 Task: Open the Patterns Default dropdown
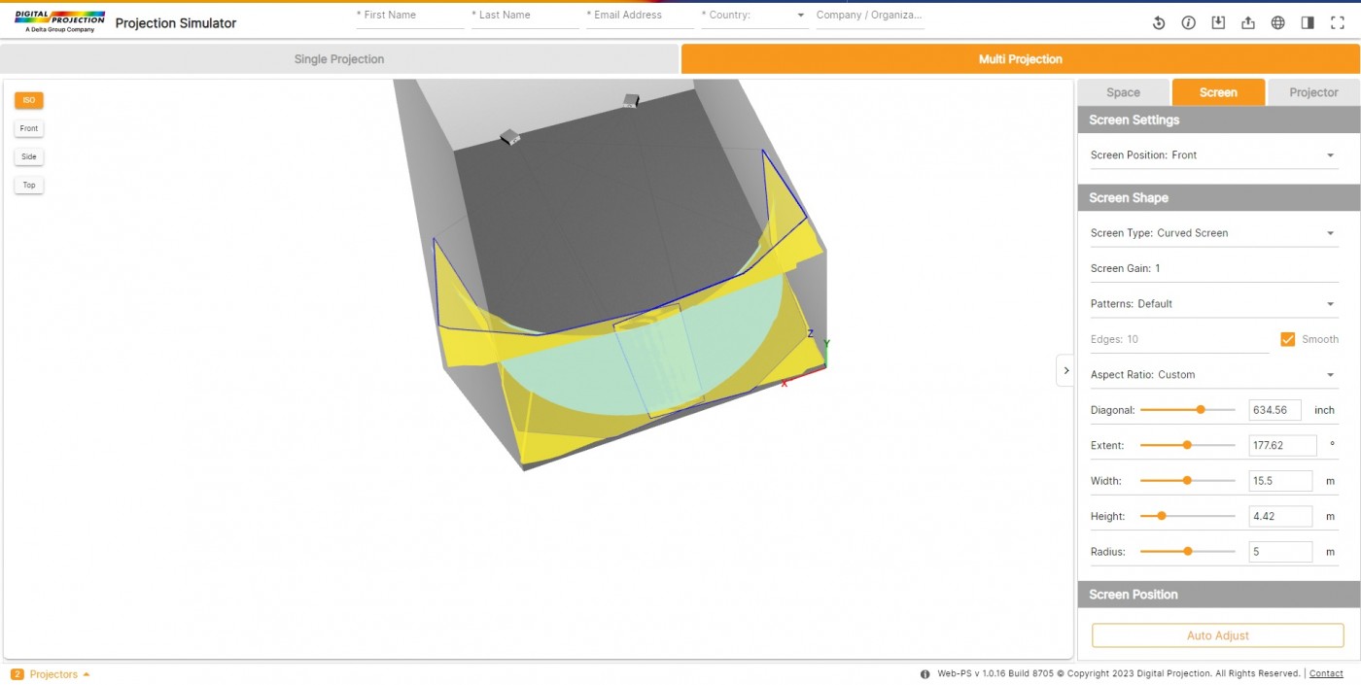pyautogui.click(x=1214, y=304)
